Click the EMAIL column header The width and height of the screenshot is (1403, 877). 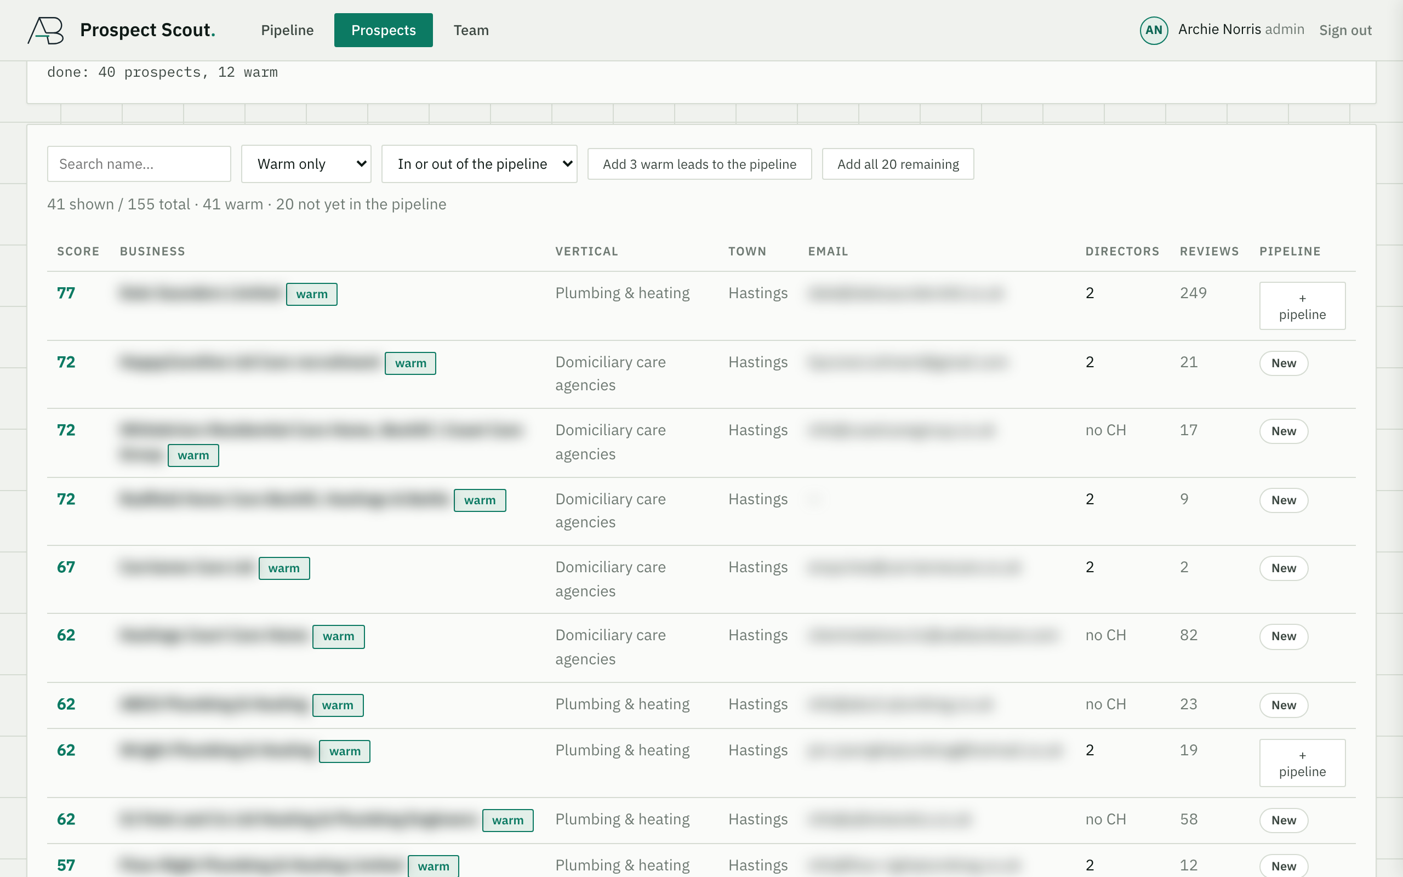tap(828, 251)
